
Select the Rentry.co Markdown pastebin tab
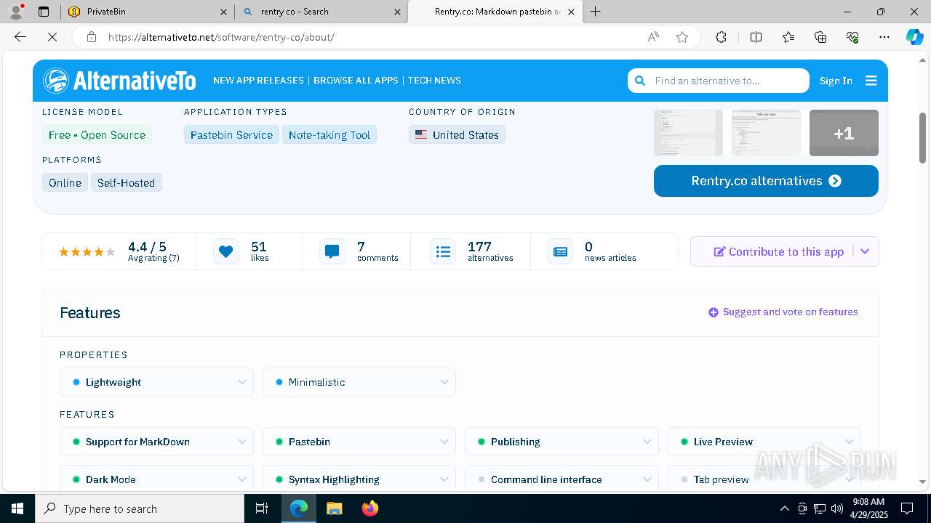point(497,12)
